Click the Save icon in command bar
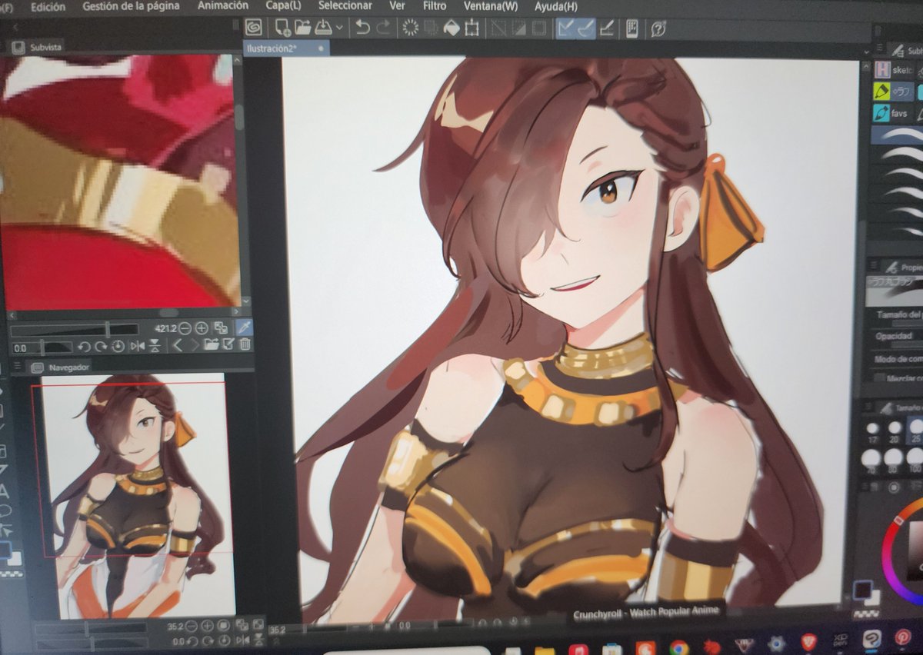This screenshot has width=923, height=655. (x=323, y=28)
